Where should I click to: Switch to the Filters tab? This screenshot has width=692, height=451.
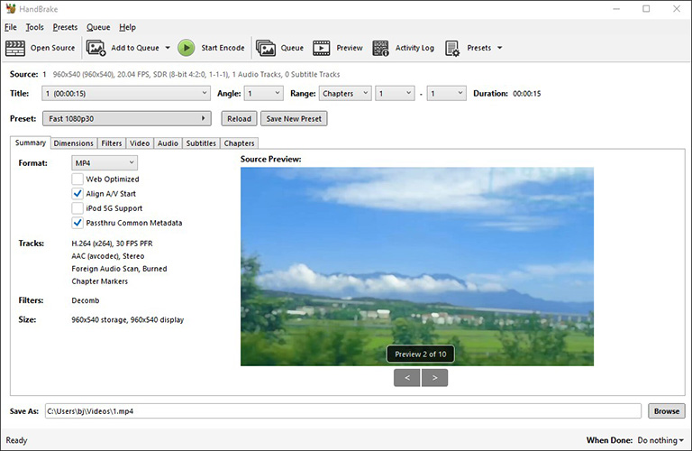point(111,143)
